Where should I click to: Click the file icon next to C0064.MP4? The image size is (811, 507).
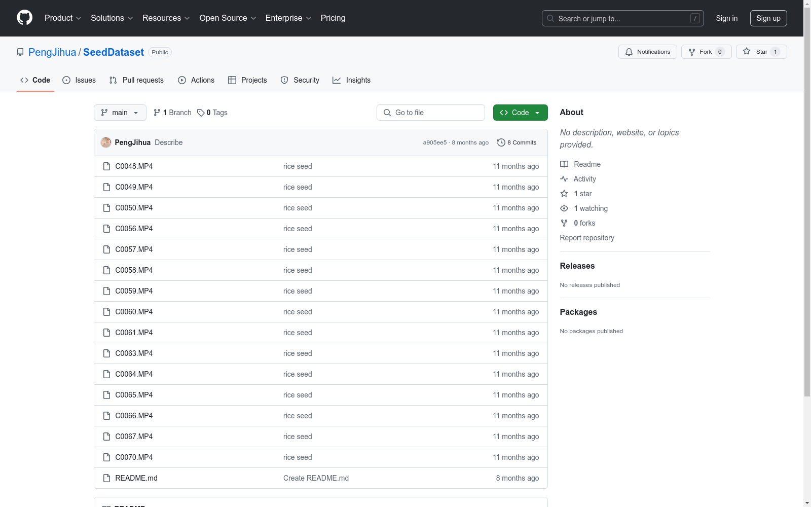click(x=106, y=374)
